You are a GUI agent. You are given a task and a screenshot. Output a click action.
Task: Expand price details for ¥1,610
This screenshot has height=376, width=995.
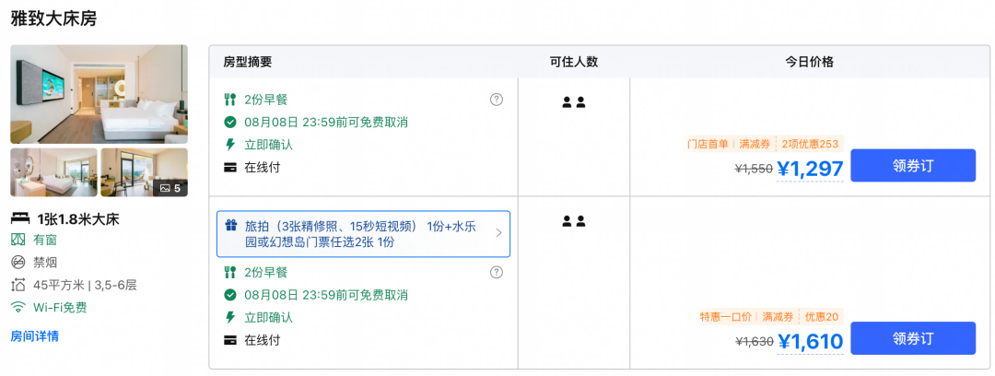tap(811, 342)
